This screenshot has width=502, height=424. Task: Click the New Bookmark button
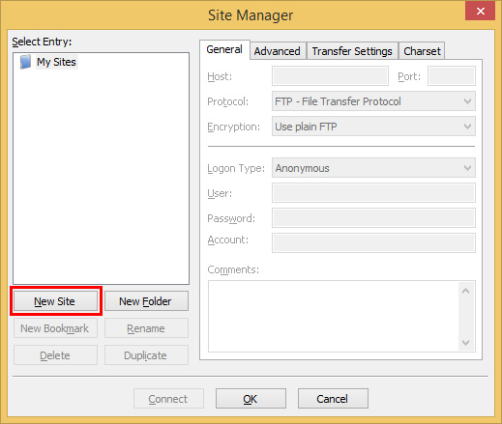[x=55, y=328]
